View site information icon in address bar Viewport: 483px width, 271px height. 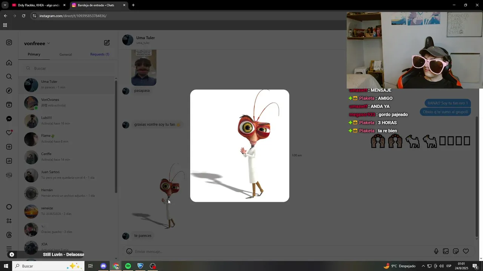tap(34, 16)
